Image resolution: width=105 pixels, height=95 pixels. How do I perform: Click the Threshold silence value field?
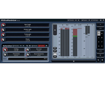coord(16,55)
